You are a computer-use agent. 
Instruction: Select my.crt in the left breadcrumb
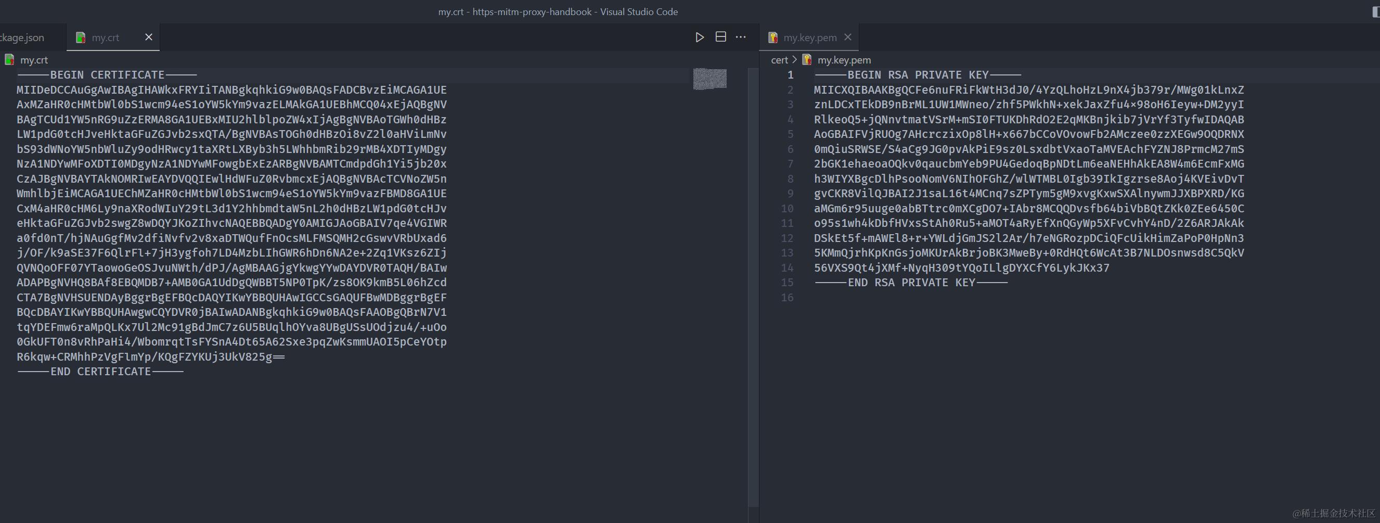point(34,60)
